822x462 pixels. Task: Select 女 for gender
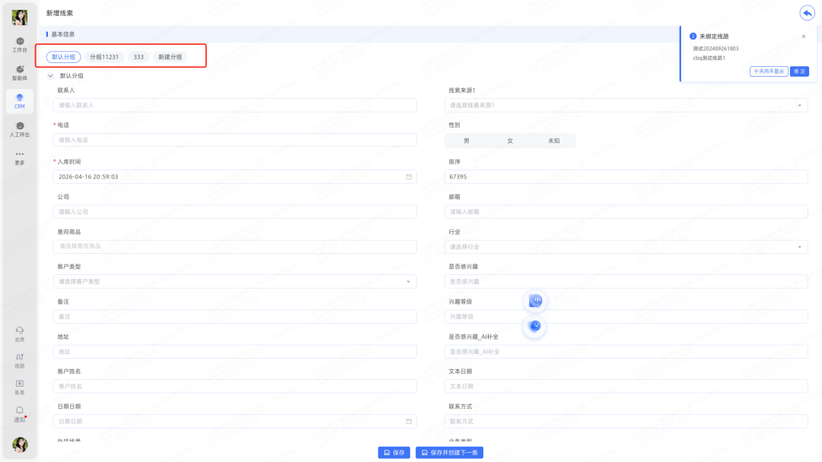[510, 141]
